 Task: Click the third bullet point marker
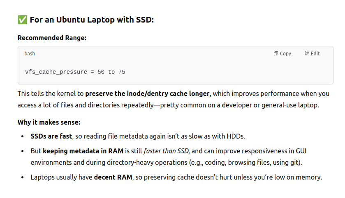(x=23, y=178)
